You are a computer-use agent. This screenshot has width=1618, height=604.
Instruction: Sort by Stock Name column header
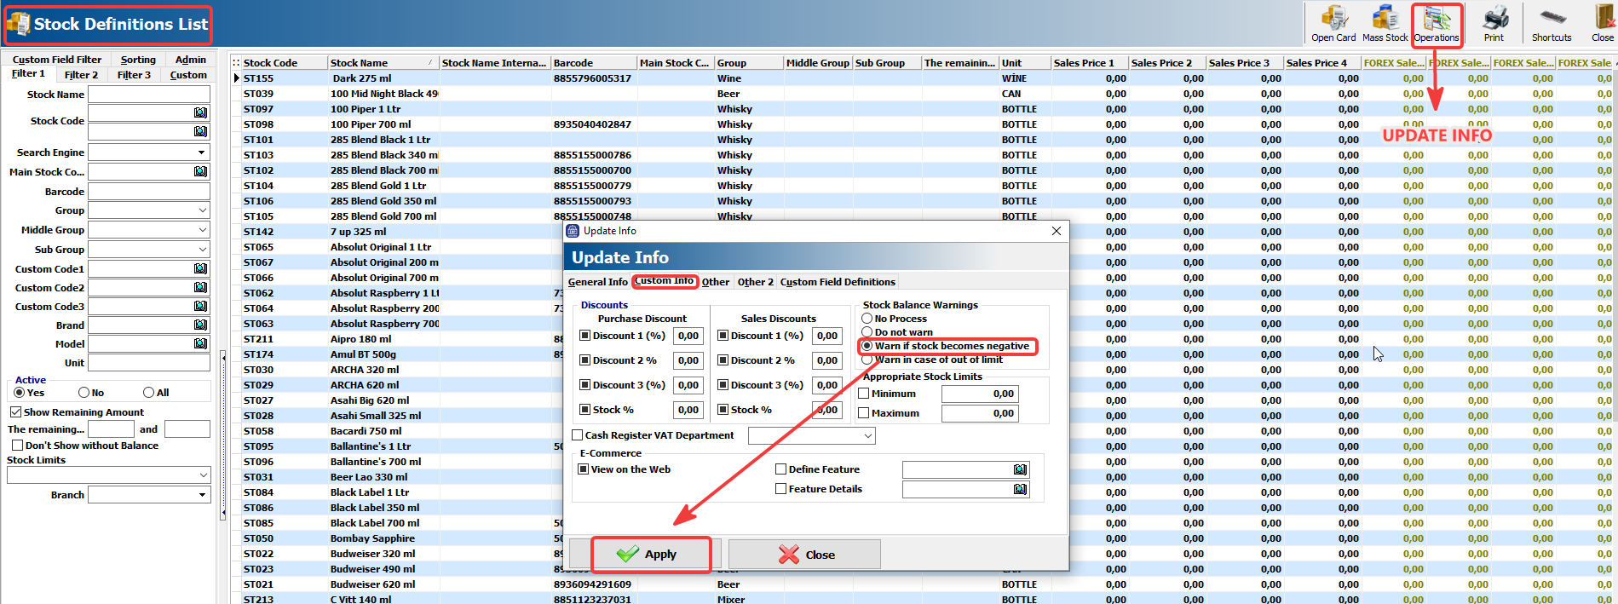[x=383, y=63]
